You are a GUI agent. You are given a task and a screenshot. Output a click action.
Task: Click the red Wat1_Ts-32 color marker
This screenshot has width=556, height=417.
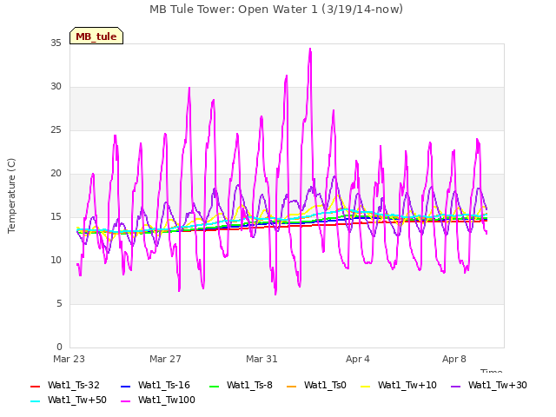coord(35,387)
